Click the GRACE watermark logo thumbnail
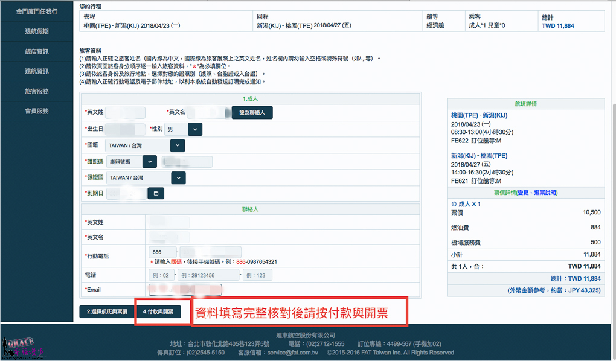Viewport: 616px width, 361px height. [23, 348]
